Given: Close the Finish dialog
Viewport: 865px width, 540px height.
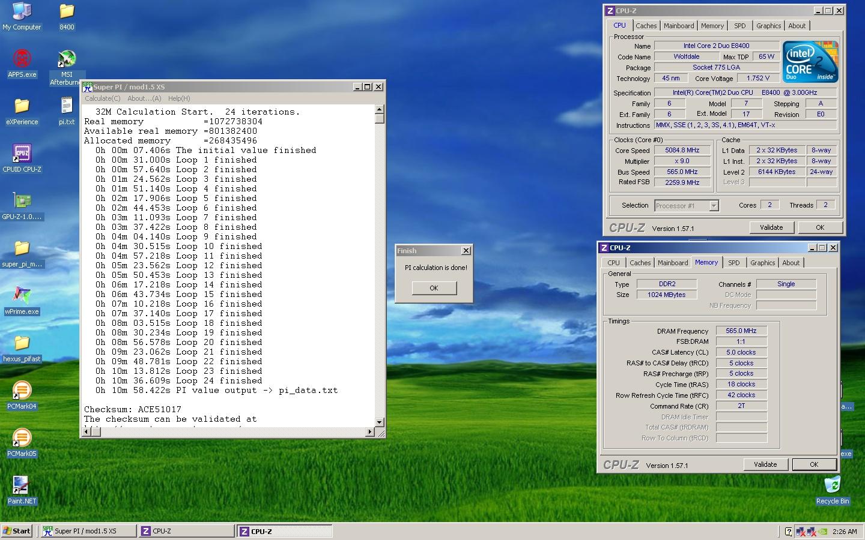Looking at the screenshot, I should (x=466, y=251).
